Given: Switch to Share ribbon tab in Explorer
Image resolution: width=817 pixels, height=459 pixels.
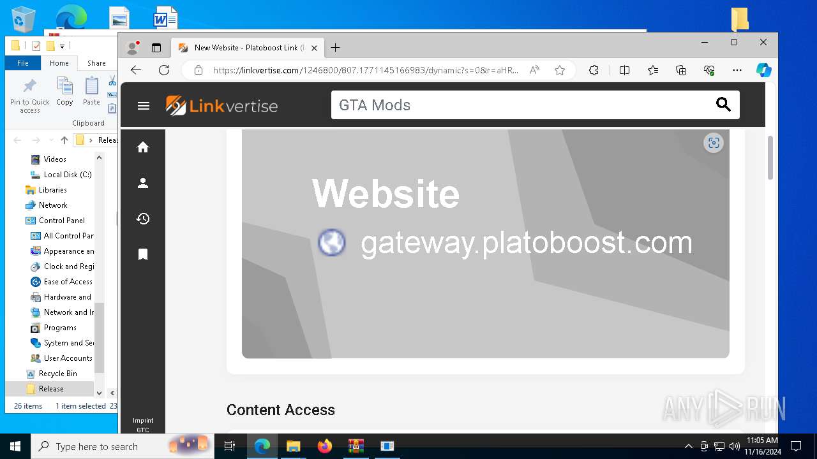Looking at the screenshot, I should [96, 63].
